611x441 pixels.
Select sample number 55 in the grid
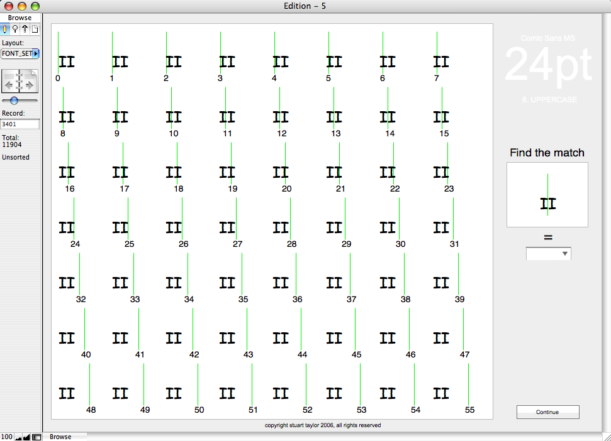(x=443, y=393)
